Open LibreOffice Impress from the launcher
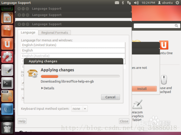 [x=7, y=18]
